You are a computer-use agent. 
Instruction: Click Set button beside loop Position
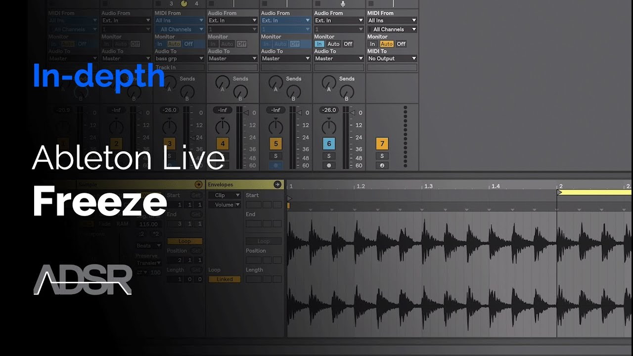196,251
